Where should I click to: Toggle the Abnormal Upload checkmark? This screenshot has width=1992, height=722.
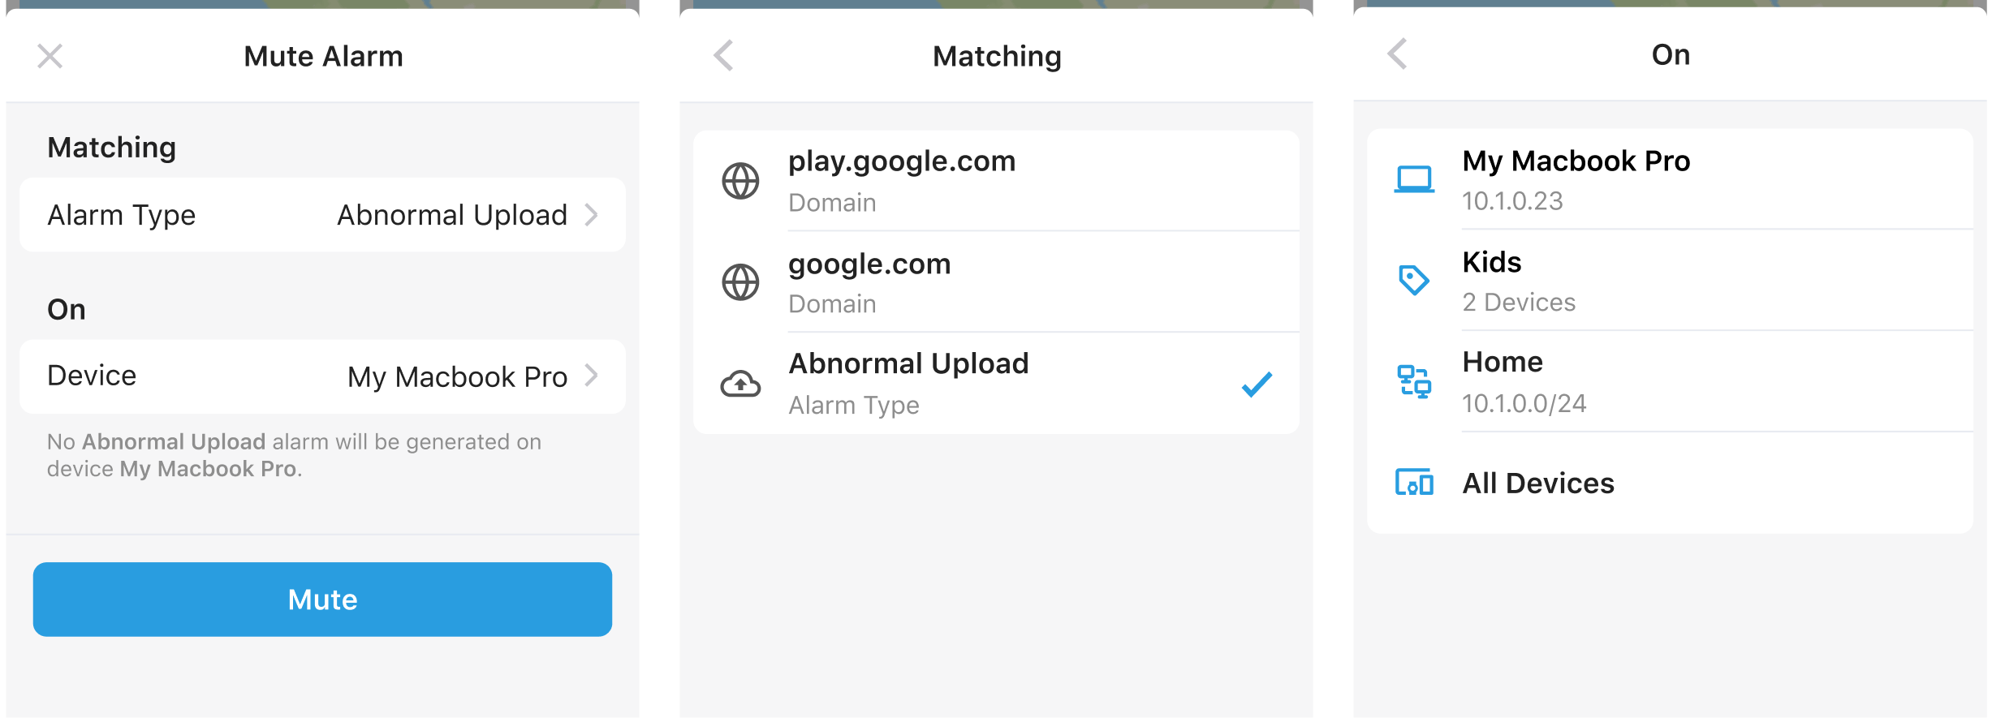(1257, 384)
